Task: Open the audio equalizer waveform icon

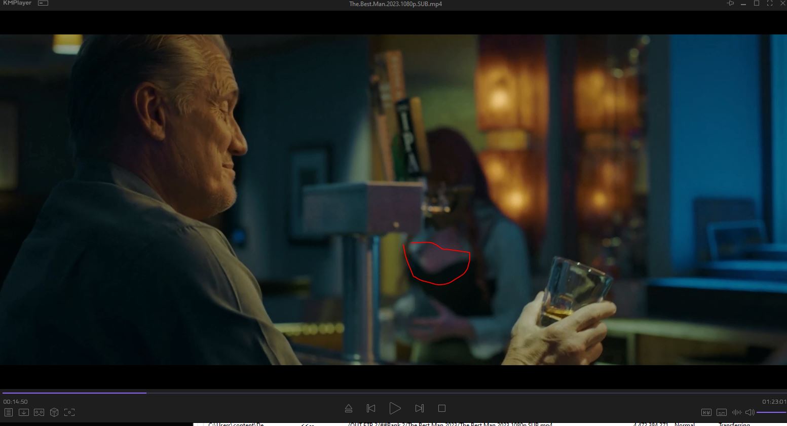Action: coord(736,412)
